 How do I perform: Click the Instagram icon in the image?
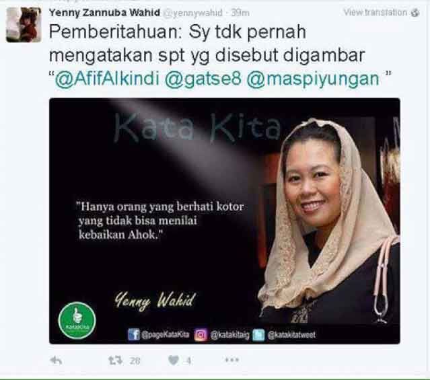tap(201, 335)
